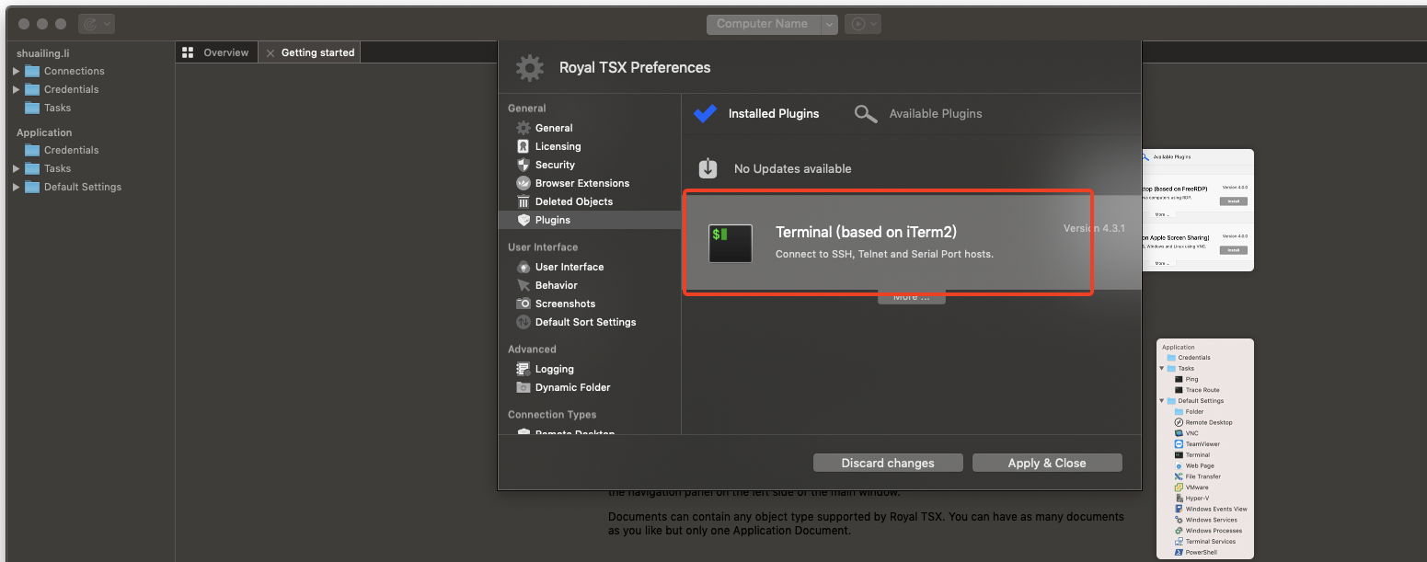
Task: Click the Discard changes button
Action: tap(888, 463)
